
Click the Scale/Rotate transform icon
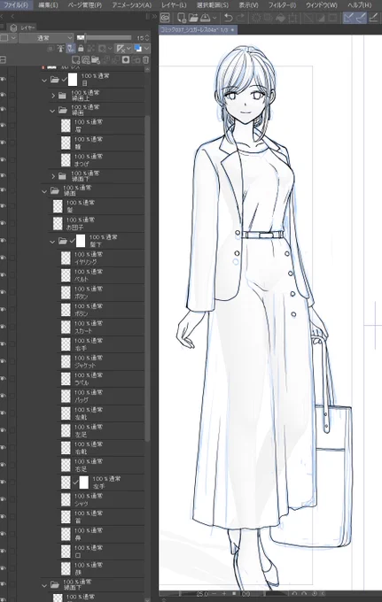coord(292,18)
